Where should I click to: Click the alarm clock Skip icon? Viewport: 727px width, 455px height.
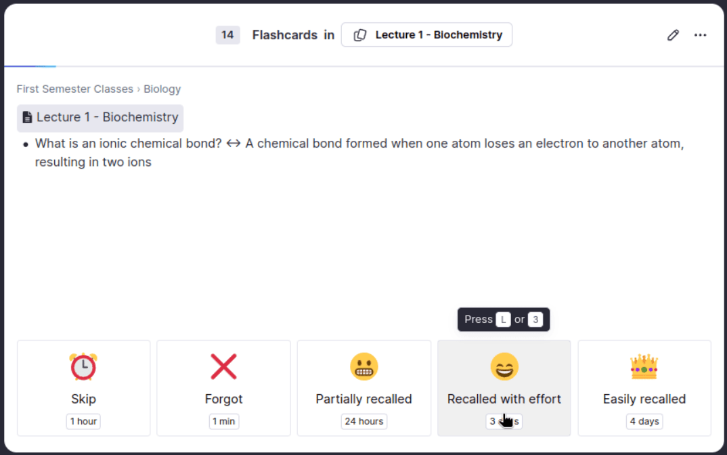coord(83,367)
